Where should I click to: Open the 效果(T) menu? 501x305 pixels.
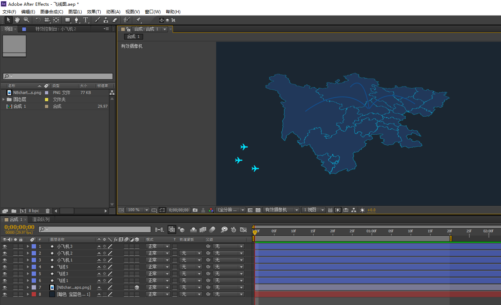click(94, 12)
